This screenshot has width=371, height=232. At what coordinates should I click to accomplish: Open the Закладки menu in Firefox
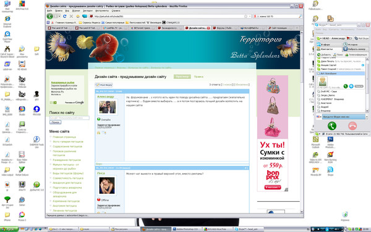[88, 11]
